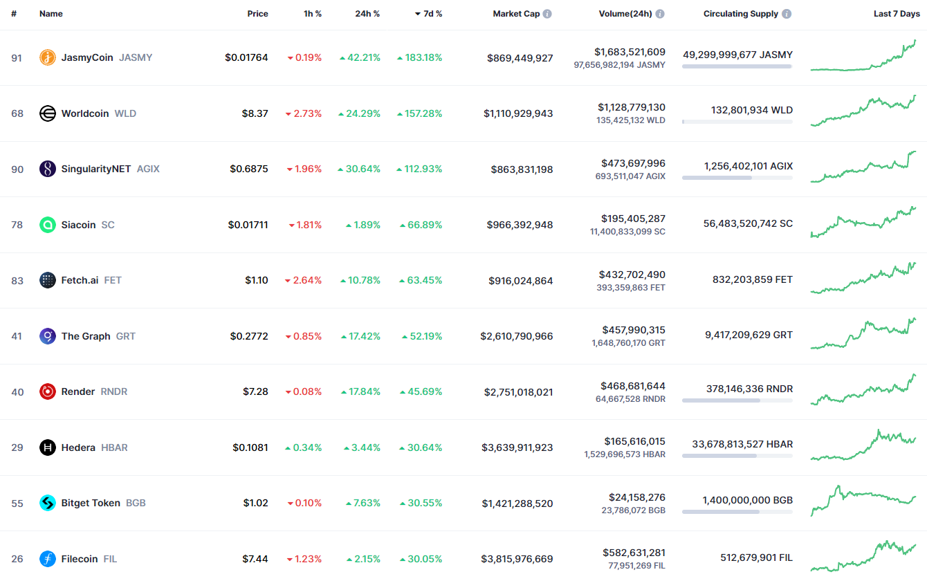Open the Hedera HBAR link
Viewport: 927px width, 581px height.
[95, 448]
